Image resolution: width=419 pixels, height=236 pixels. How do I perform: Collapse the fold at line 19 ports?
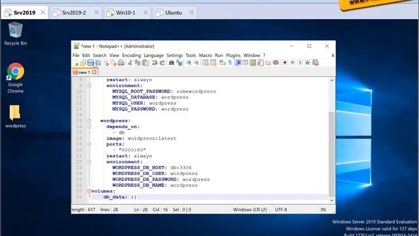[x=89, y=144]
